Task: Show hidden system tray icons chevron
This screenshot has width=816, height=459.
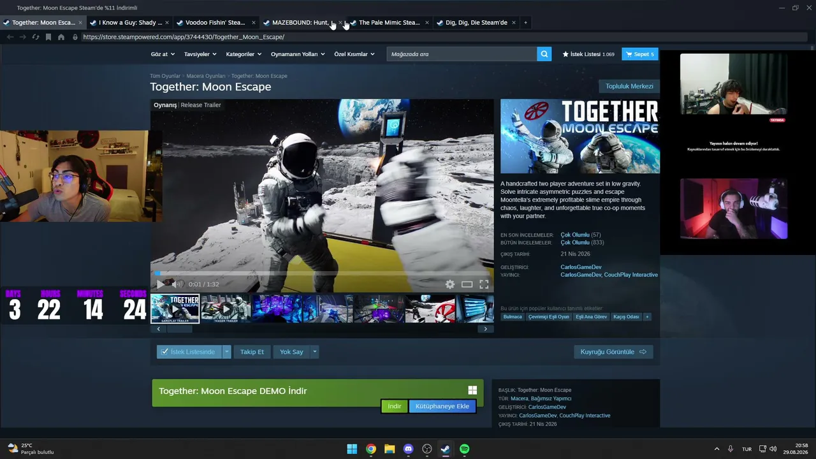Action: (717, 449)
